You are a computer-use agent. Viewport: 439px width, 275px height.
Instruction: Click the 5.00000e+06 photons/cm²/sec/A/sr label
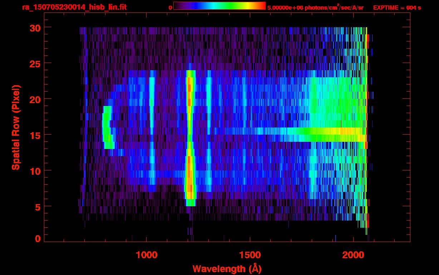[315, 7]
